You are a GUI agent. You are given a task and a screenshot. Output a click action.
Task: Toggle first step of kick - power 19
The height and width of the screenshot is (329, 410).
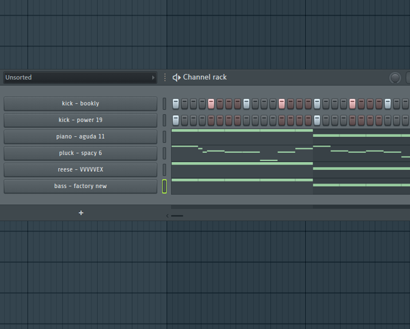tap(175, 120)
